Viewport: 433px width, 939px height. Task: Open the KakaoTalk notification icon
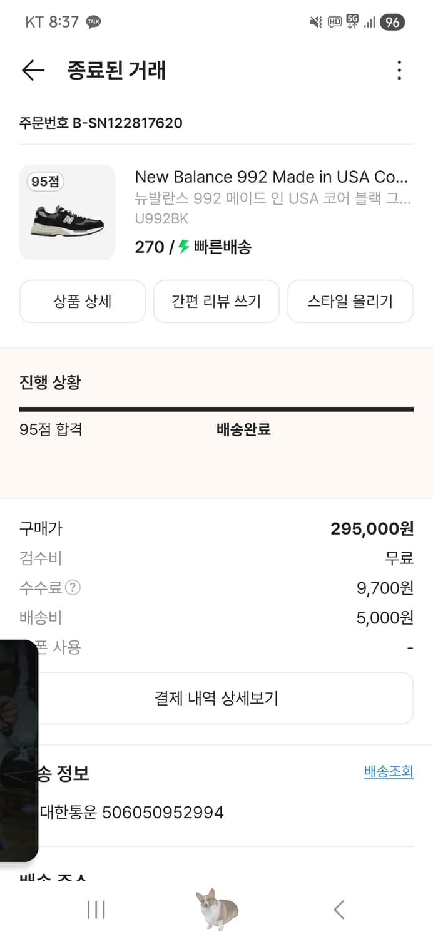[x=93, y=21]
